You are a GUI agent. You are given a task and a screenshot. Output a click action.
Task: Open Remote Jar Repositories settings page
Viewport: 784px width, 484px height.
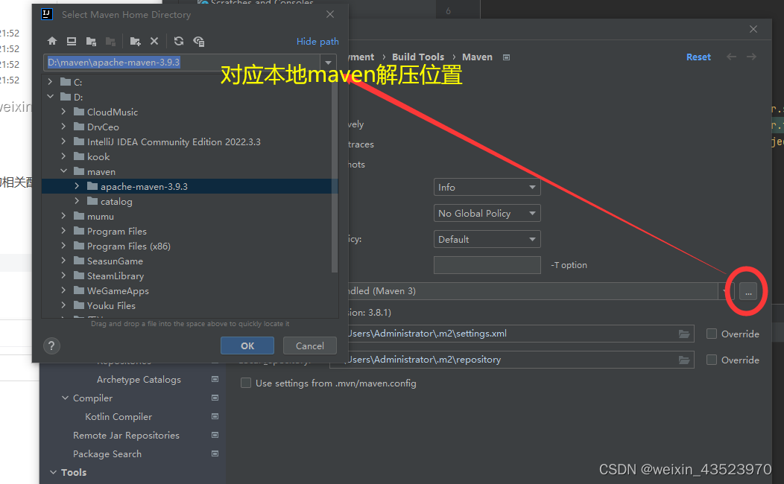tap(126, 435)
